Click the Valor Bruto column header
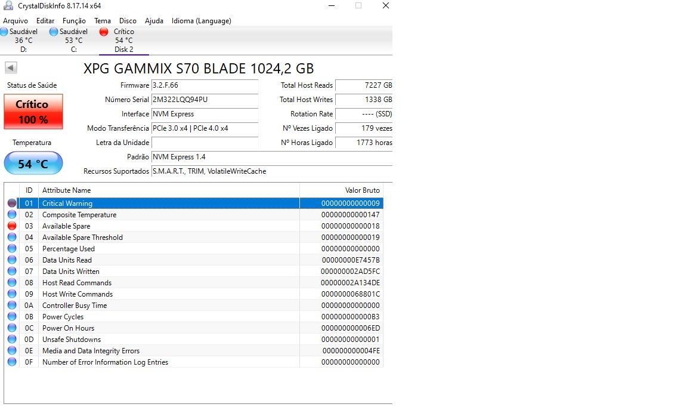687x407 pixels. (341, 190)
